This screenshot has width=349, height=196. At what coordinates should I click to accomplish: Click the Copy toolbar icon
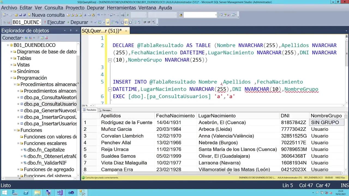[89, 15]
